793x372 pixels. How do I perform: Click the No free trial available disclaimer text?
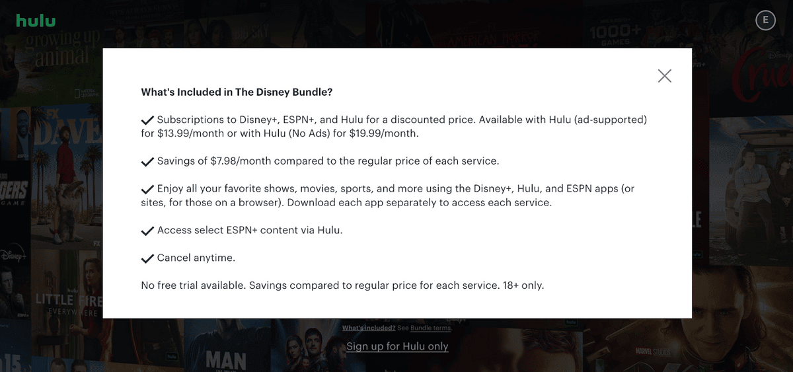click(342, 286)
